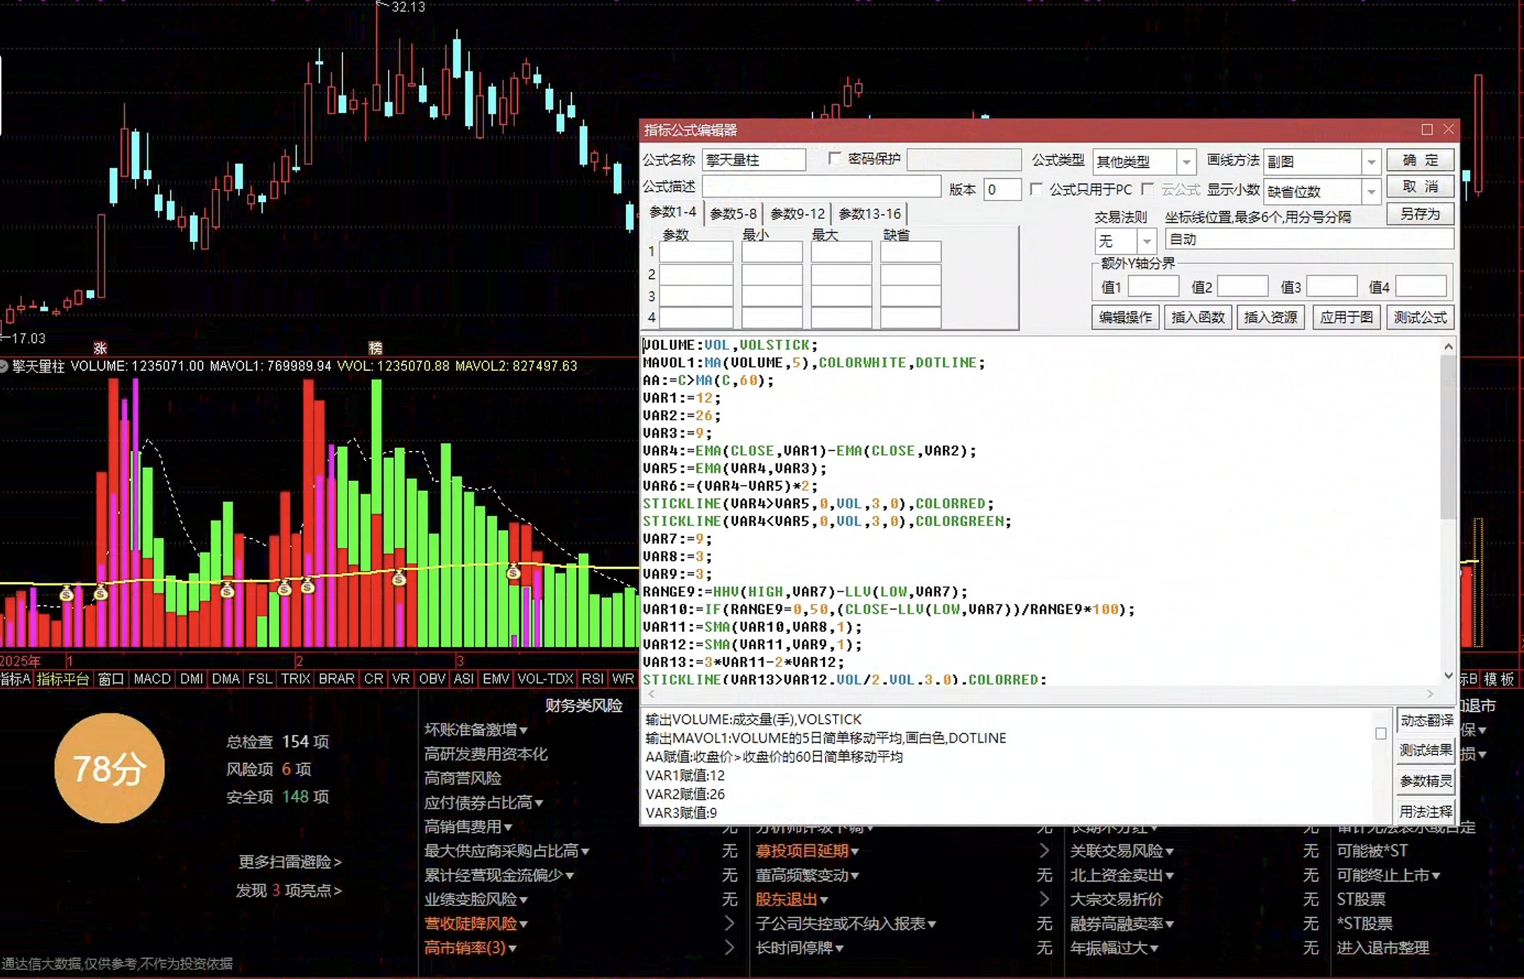Image resolution: width=1524 pixels, height=979 pixels.
Task: Click the 另存为 button
Action: point(1420,214)
